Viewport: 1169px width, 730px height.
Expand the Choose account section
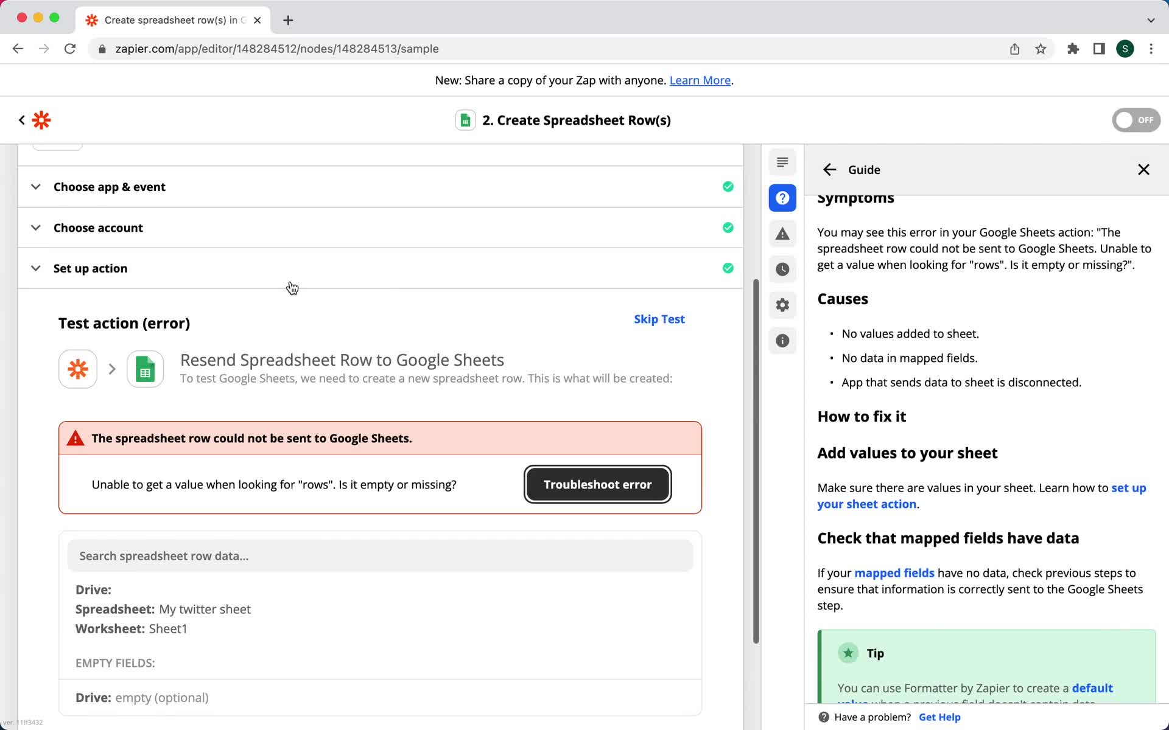click(97, 227)
